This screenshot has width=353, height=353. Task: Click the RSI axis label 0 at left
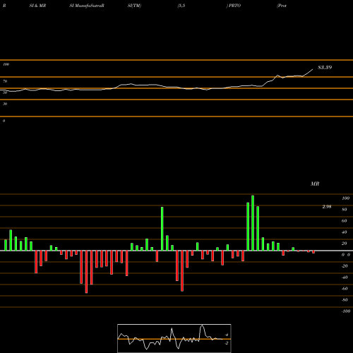(4, 121)
